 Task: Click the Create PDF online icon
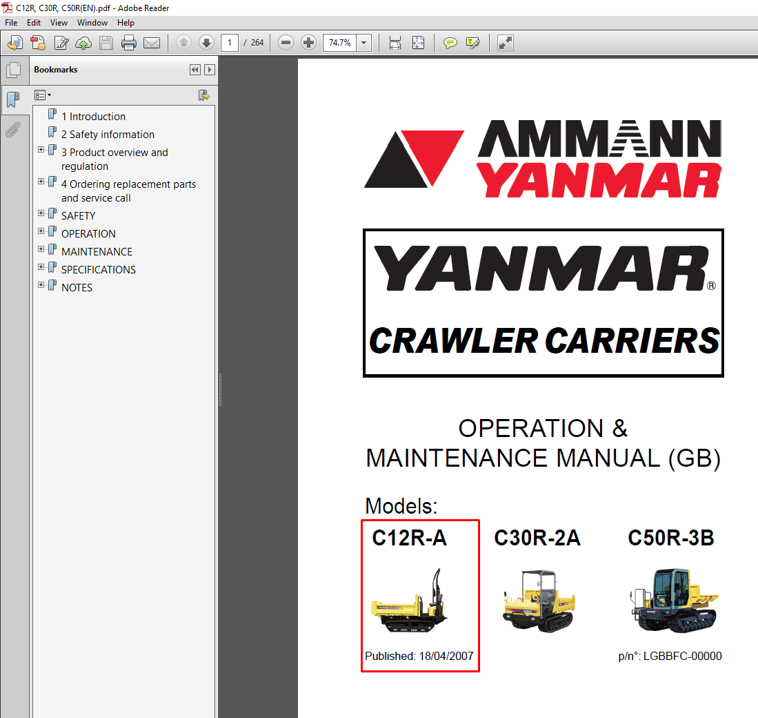pyautogui.click(x=15, y=43)
